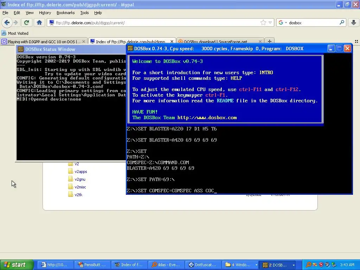This screenshot has width=360, height=270.
Task: Click the DOSBox main window title icon
Action: pyautogui.click(x=130, y=49)
